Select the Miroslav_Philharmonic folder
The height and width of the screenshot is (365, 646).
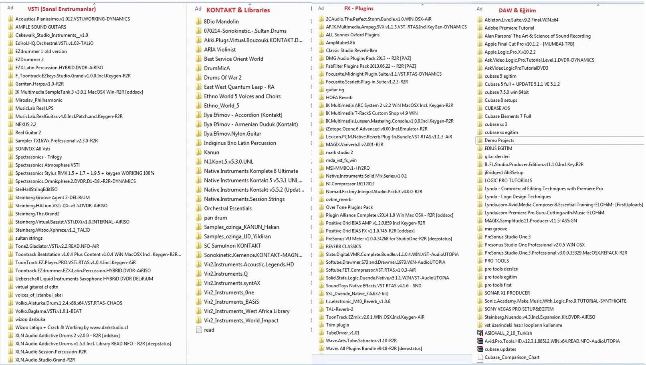click(x=38, y=100)
